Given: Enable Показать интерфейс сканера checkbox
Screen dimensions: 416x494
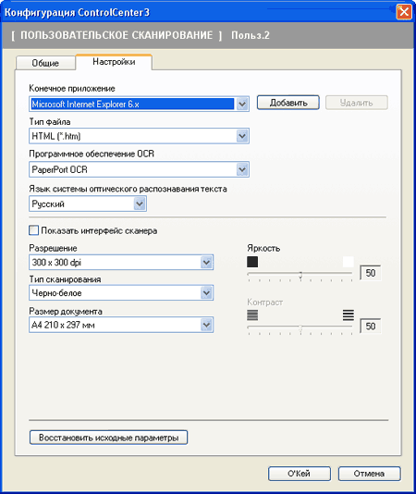Looking at the screenshot, I should tap(33, 230).
